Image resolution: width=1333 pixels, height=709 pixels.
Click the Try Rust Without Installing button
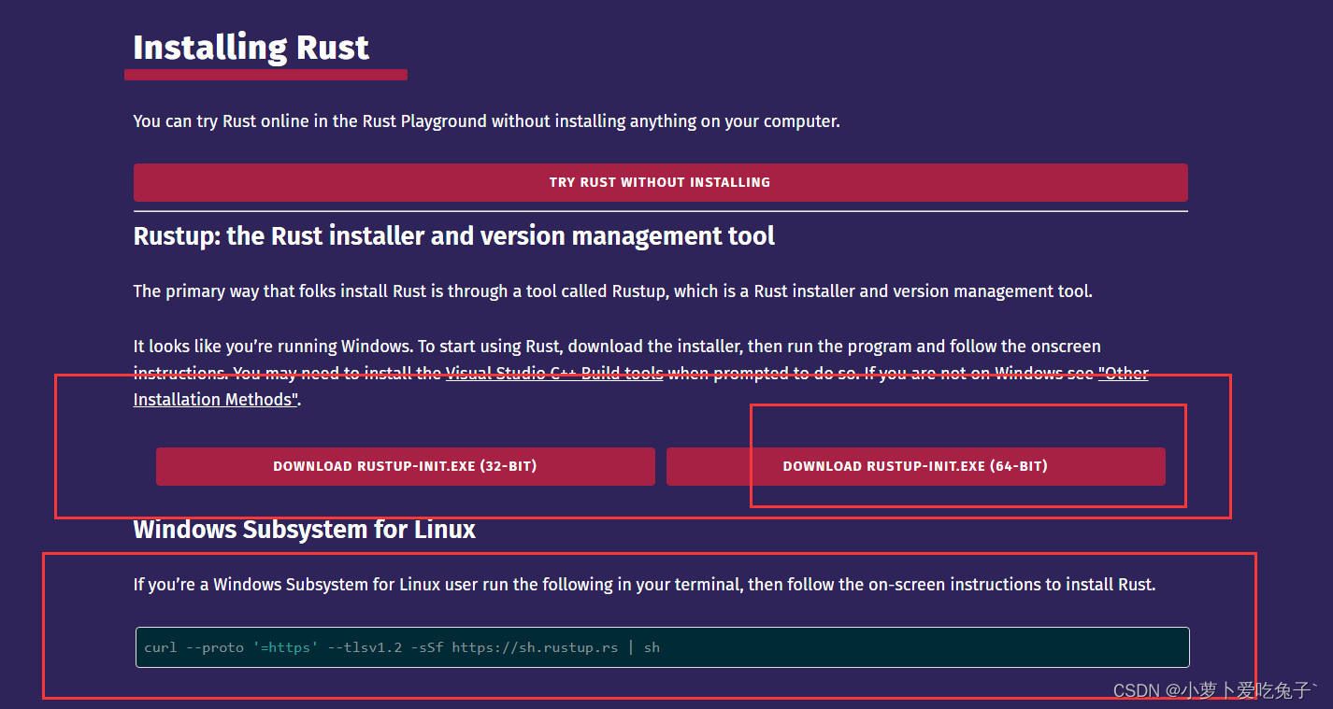click(x=660, y=182)
